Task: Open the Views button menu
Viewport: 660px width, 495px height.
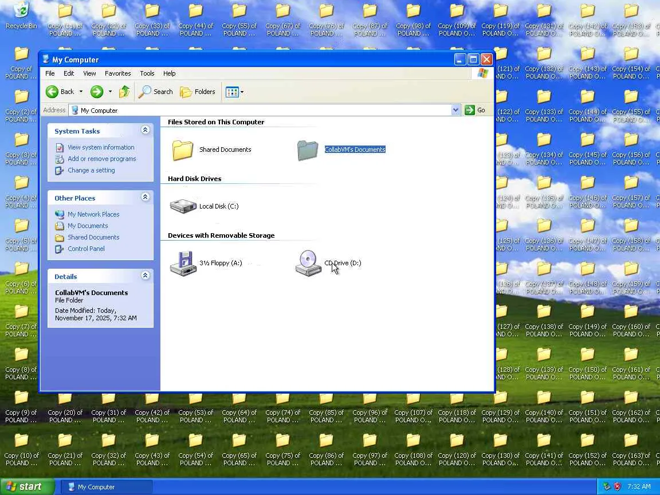Action: coord(234,92)
